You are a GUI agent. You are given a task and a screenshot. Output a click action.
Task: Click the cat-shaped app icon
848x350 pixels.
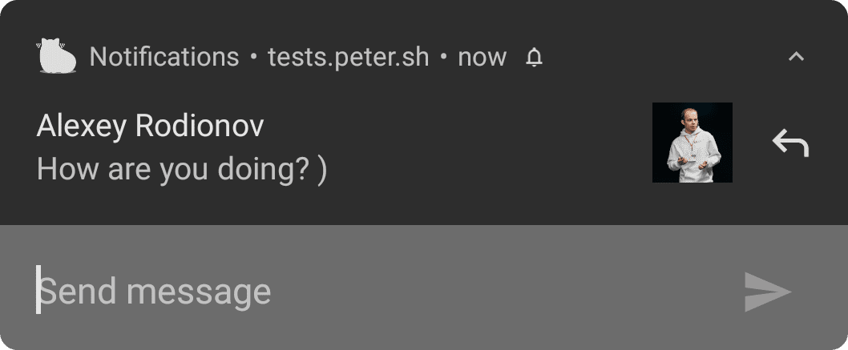56,57
